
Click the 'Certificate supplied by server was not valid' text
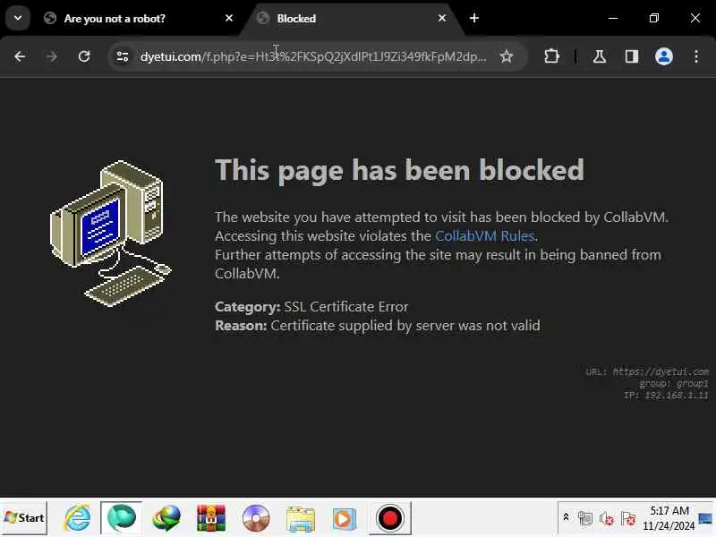click(x=405, y=326)
